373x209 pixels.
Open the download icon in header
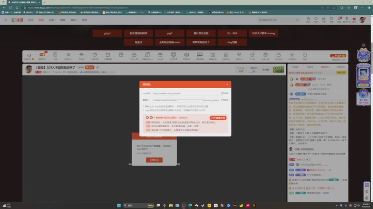pos(324,20)
